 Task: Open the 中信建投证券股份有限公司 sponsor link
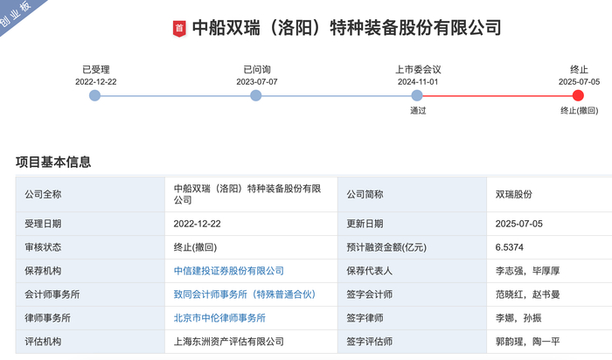tap(228, 271)
